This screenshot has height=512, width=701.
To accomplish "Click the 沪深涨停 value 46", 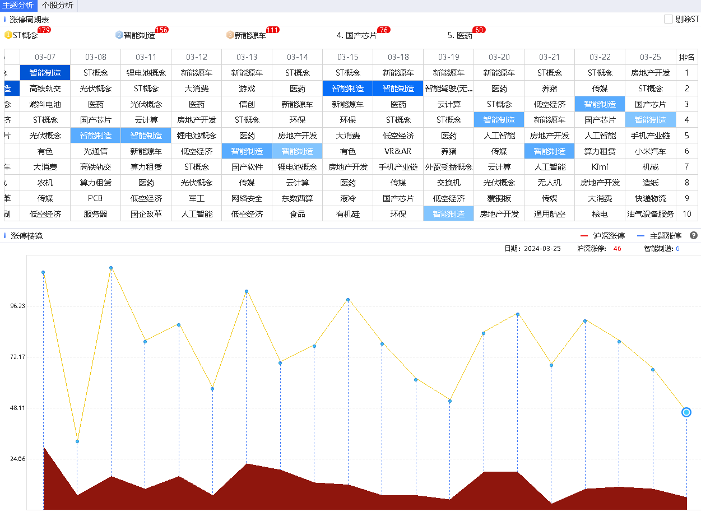I will pyautogui.click(x=617, y=248).
